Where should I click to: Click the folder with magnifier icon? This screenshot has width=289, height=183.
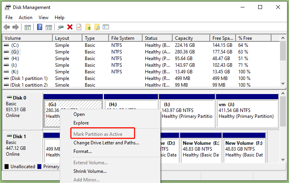pyautogui.click(x=97, y=27)
